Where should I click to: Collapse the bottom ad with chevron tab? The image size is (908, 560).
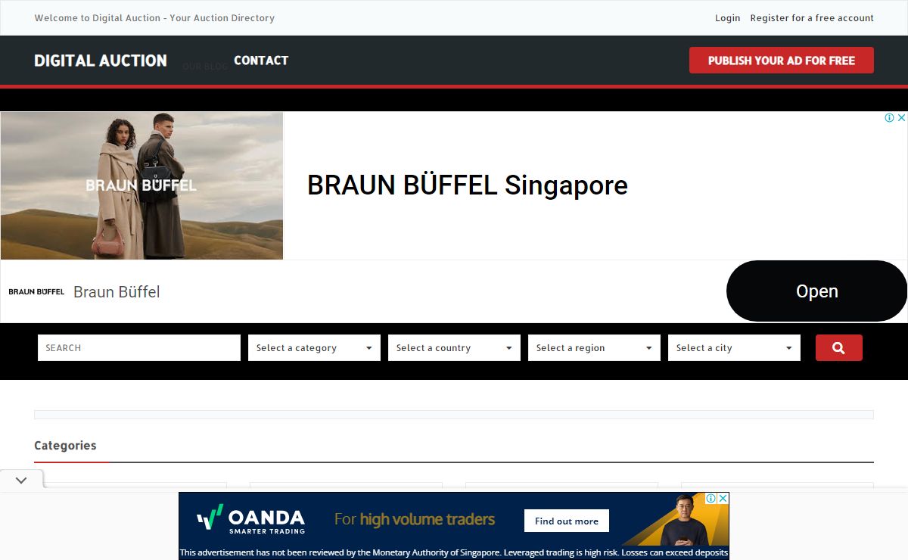point(21,480)
